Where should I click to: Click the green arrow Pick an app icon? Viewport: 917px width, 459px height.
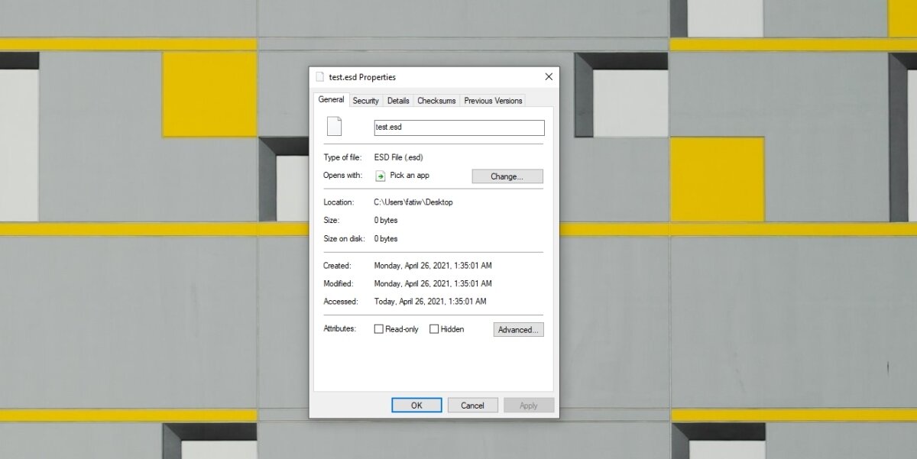[380, 176]
